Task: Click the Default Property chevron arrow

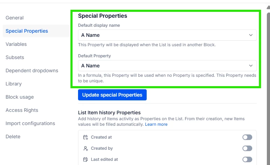Action: tap(251, 66)
